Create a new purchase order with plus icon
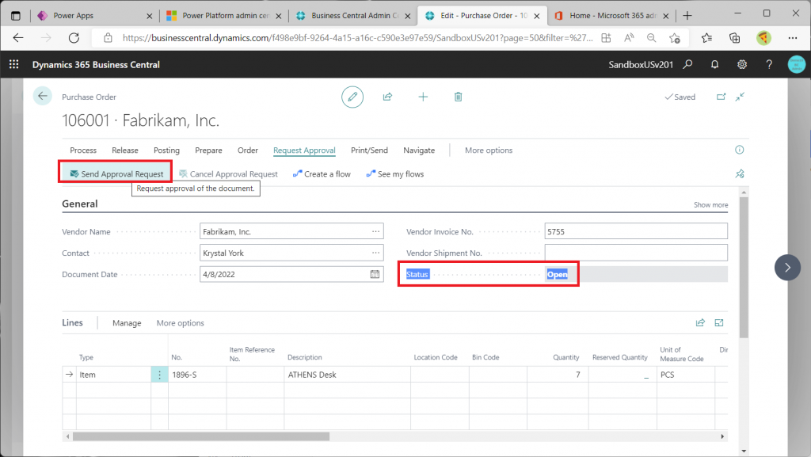This screenshot has height=457, width=811. [423, 97]
